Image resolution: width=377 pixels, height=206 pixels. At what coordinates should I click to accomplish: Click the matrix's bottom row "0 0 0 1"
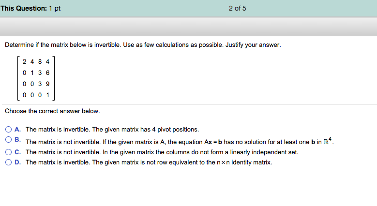(36, 95)
